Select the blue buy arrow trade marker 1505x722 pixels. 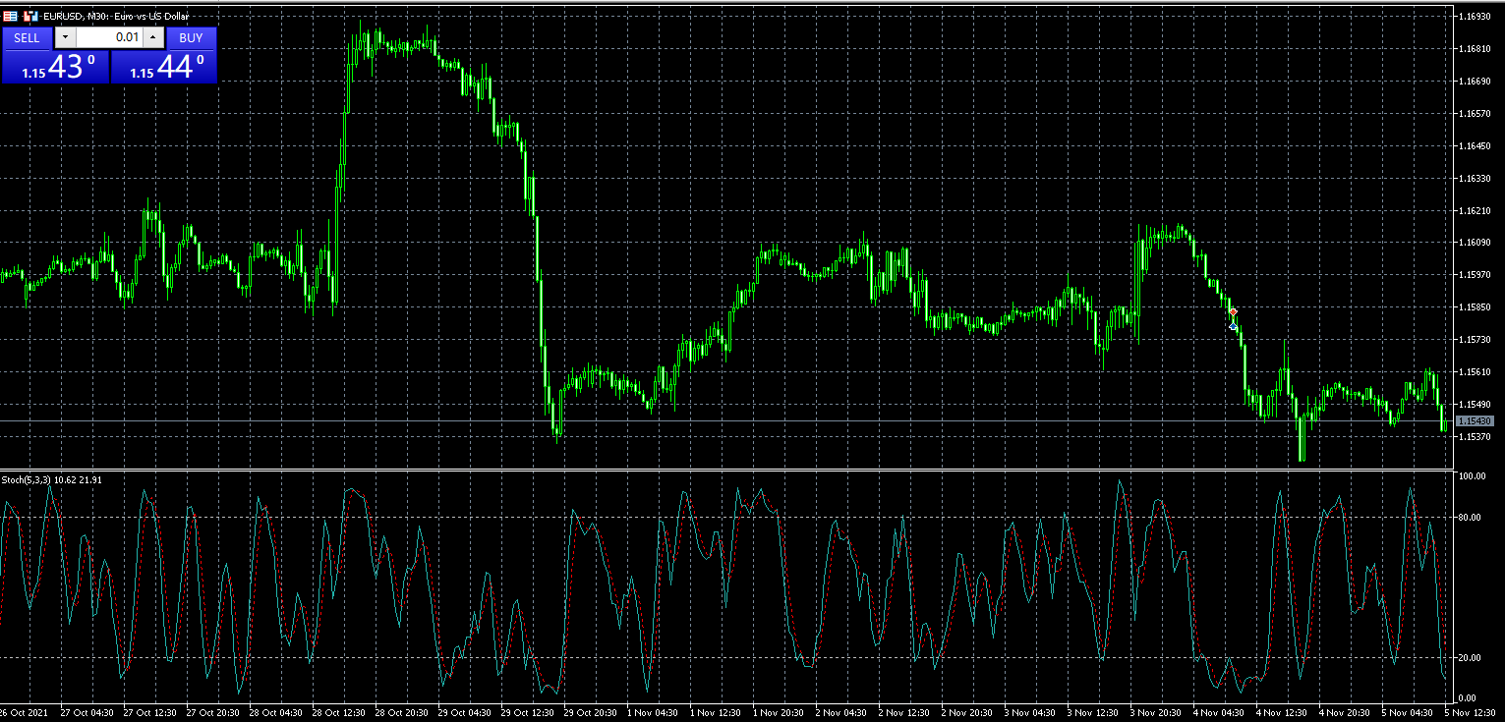pyautogui.click(x=1233, y=325)
